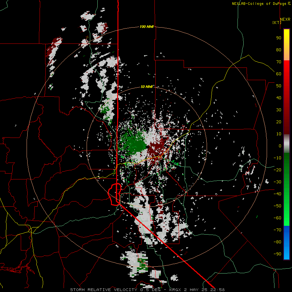This screenshot has height=292, width=292.
Task: Click the -60 value on velocity scale
Action: click(x=277, y=218)
